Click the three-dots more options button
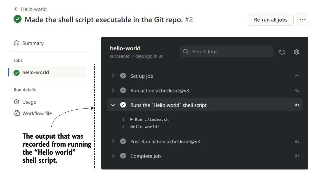 pos(302,20)
